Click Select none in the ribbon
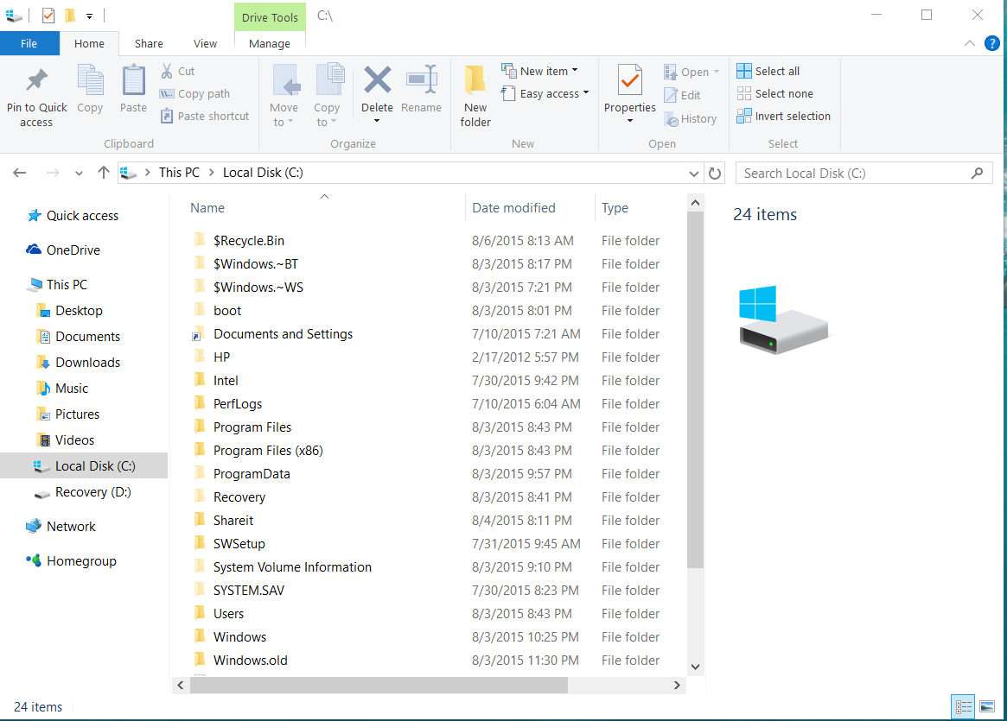Image resolution: width=1007 pixels, height=721 pixels. (774, 93)
